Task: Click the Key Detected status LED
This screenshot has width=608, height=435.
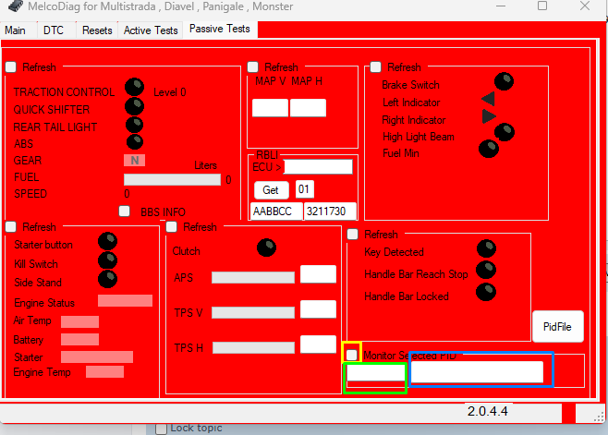Action: tap(486, 248)
